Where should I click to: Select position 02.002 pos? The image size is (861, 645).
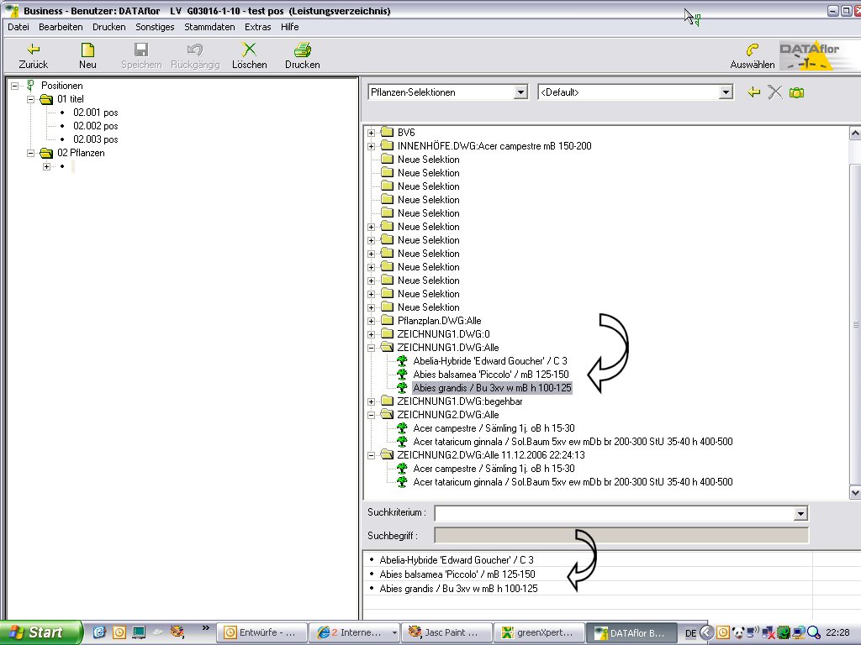(96, 126)
